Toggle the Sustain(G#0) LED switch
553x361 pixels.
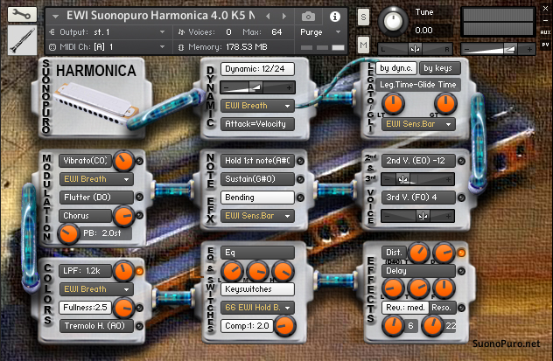tap(300, 179)
